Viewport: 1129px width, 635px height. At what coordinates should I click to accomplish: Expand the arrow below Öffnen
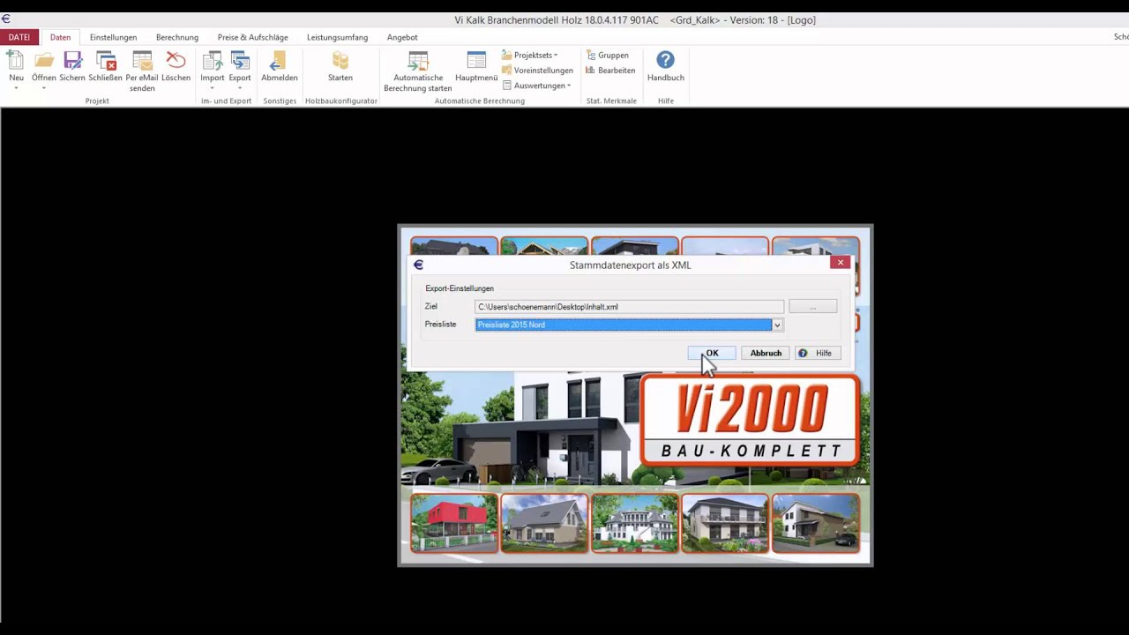click(43, 88)
